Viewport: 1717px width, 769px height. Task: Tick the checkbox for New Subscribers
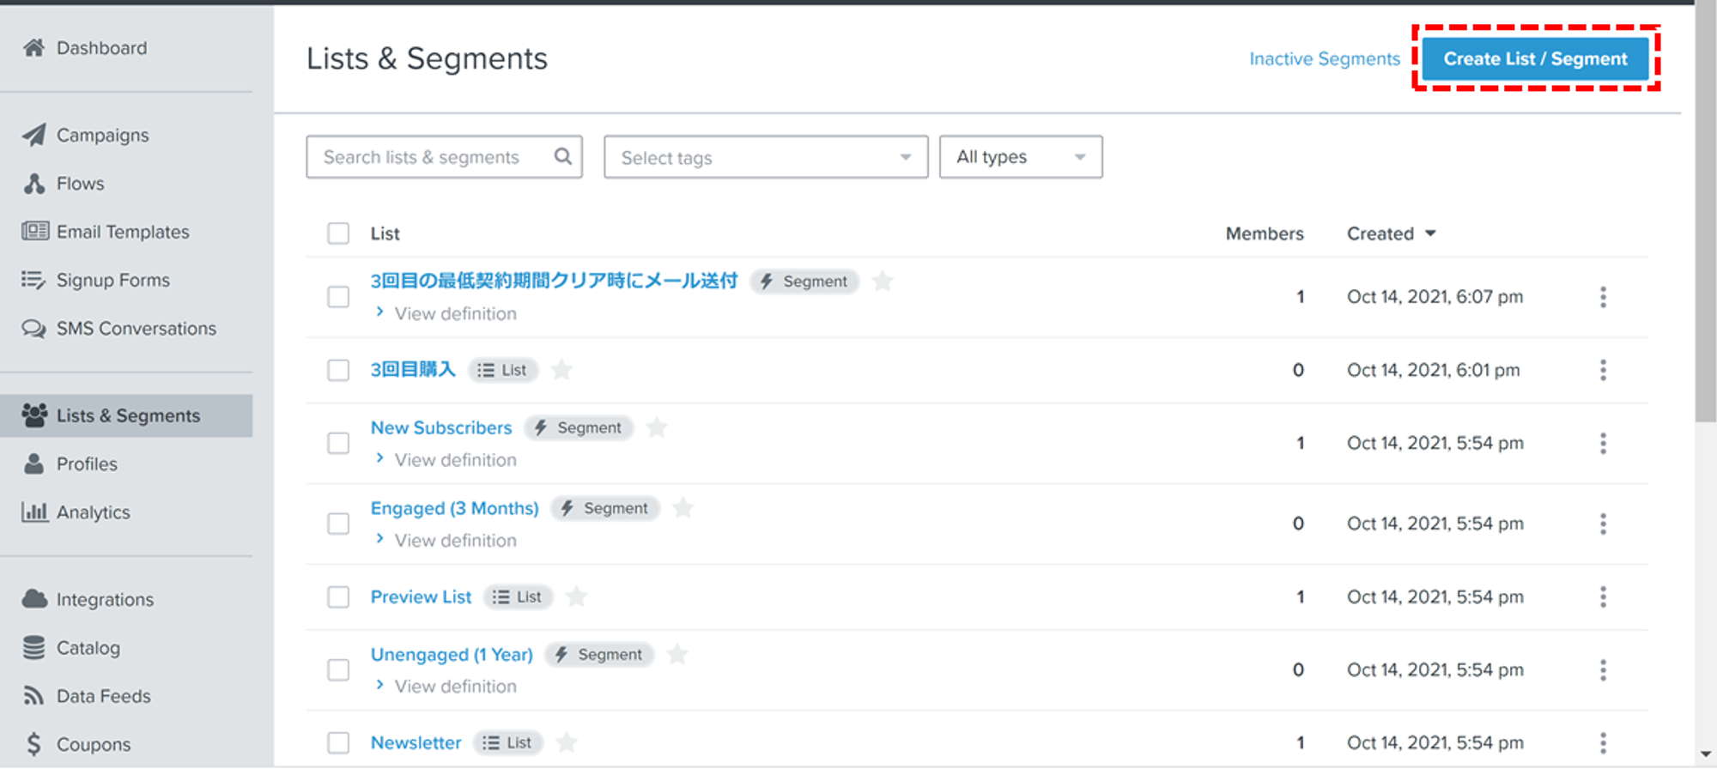click(338, 443)
